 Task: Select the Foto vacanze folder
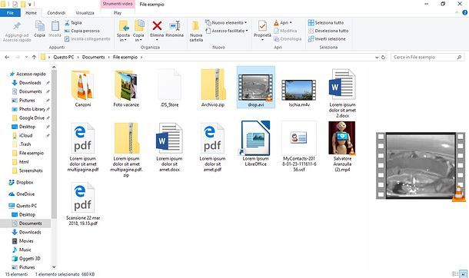(126, 88)
